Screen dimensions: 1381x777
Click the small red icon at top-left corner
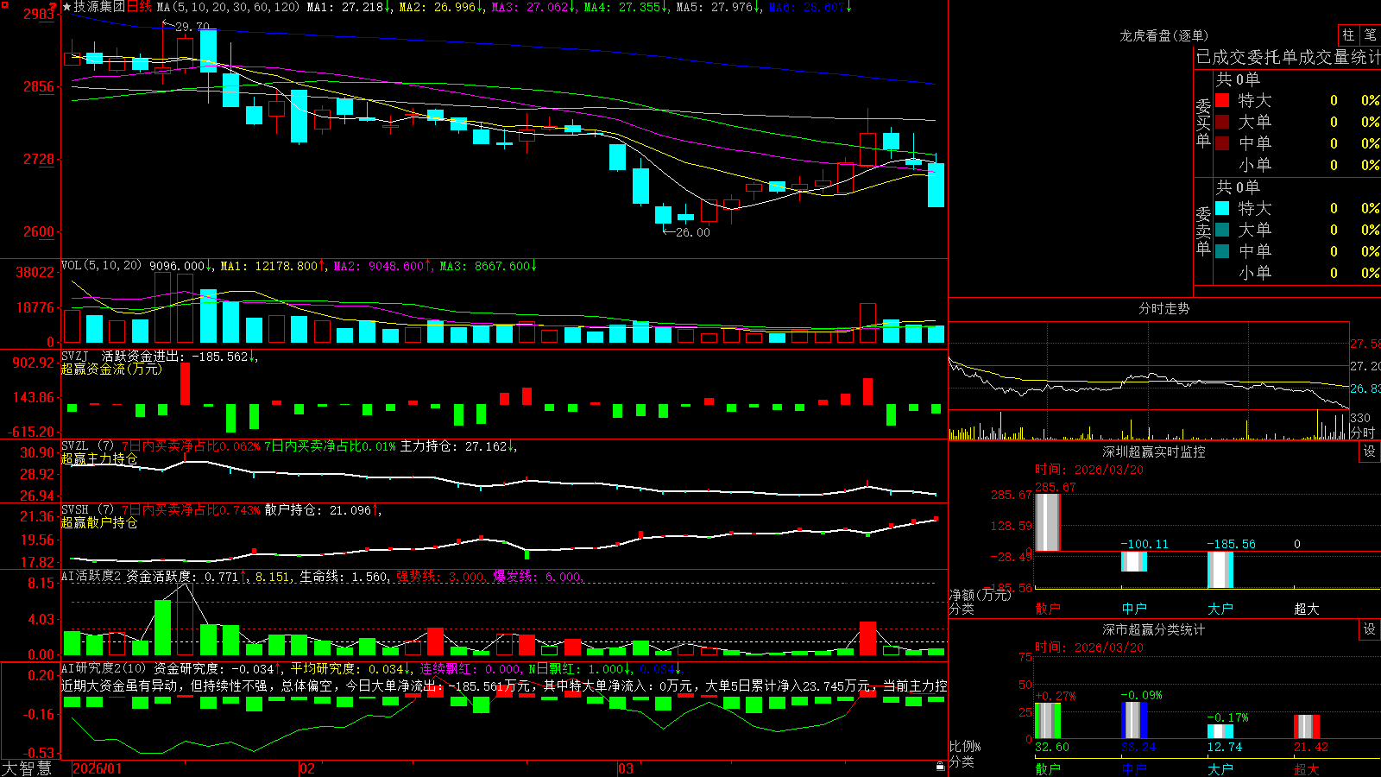pyautogui.click(x=4, y=5)
